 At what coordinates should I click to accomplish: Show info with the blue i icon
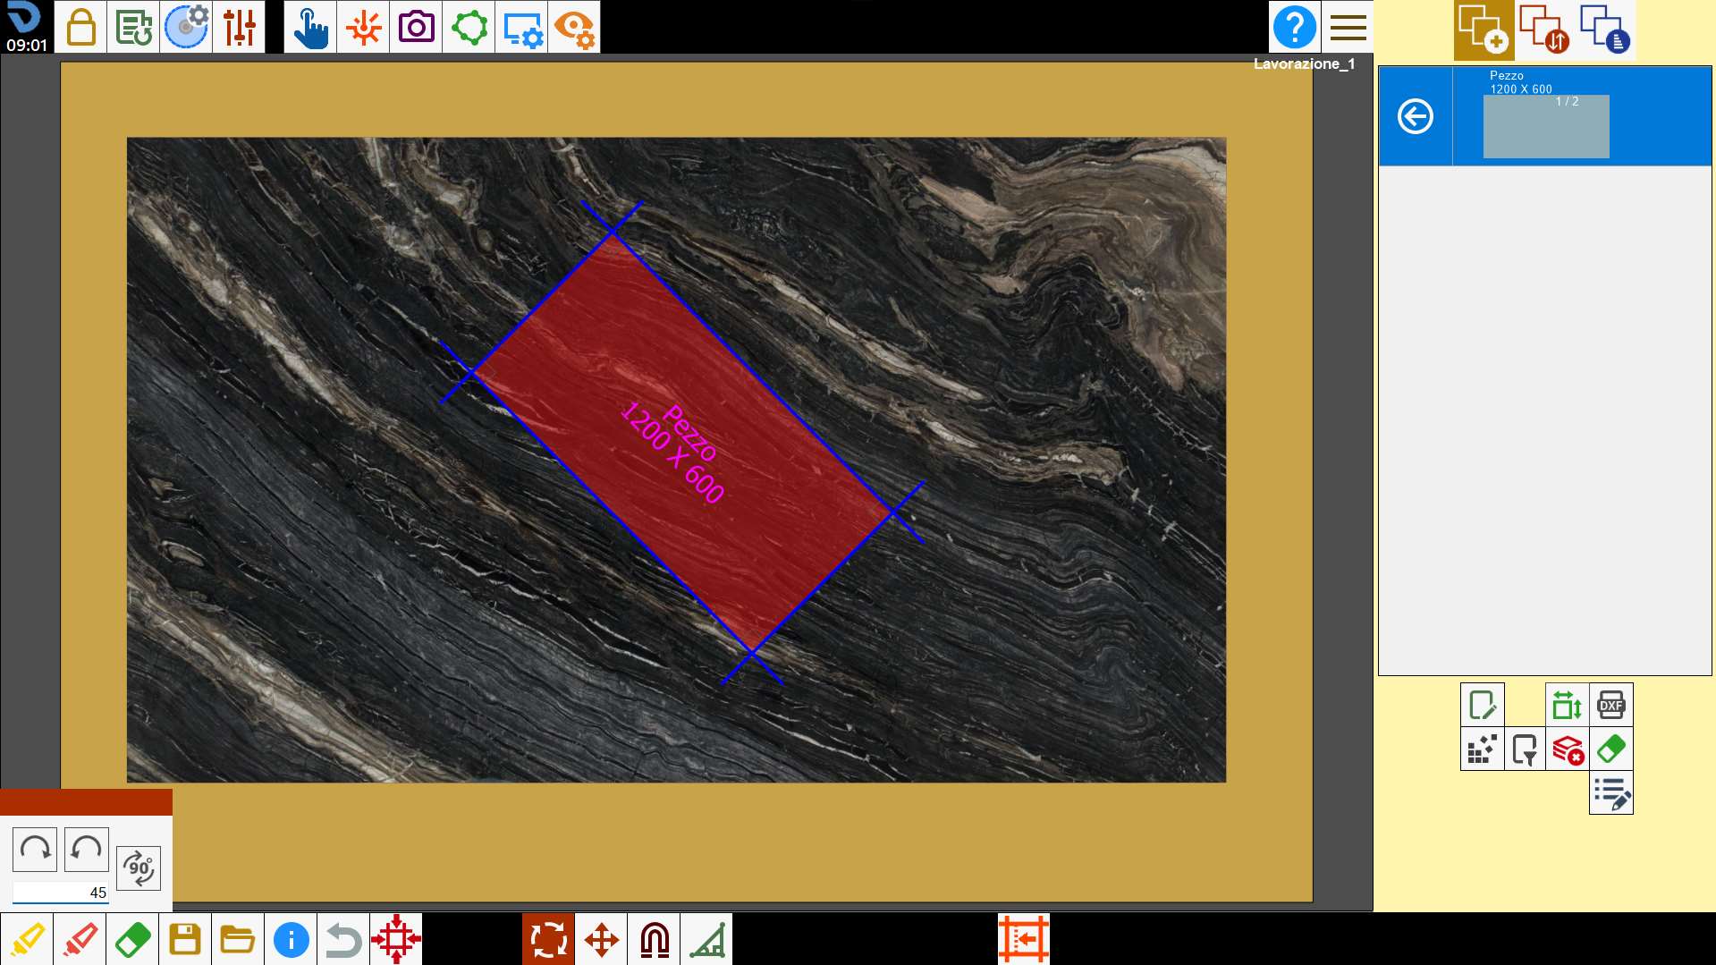coord(291,939)
